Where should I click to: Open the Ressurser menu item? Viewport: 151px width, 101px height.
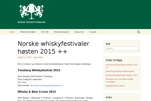point(79,32)
